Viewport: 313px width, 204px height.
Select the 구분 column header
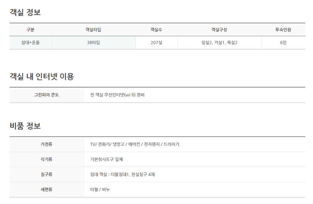tap(30, 30)
